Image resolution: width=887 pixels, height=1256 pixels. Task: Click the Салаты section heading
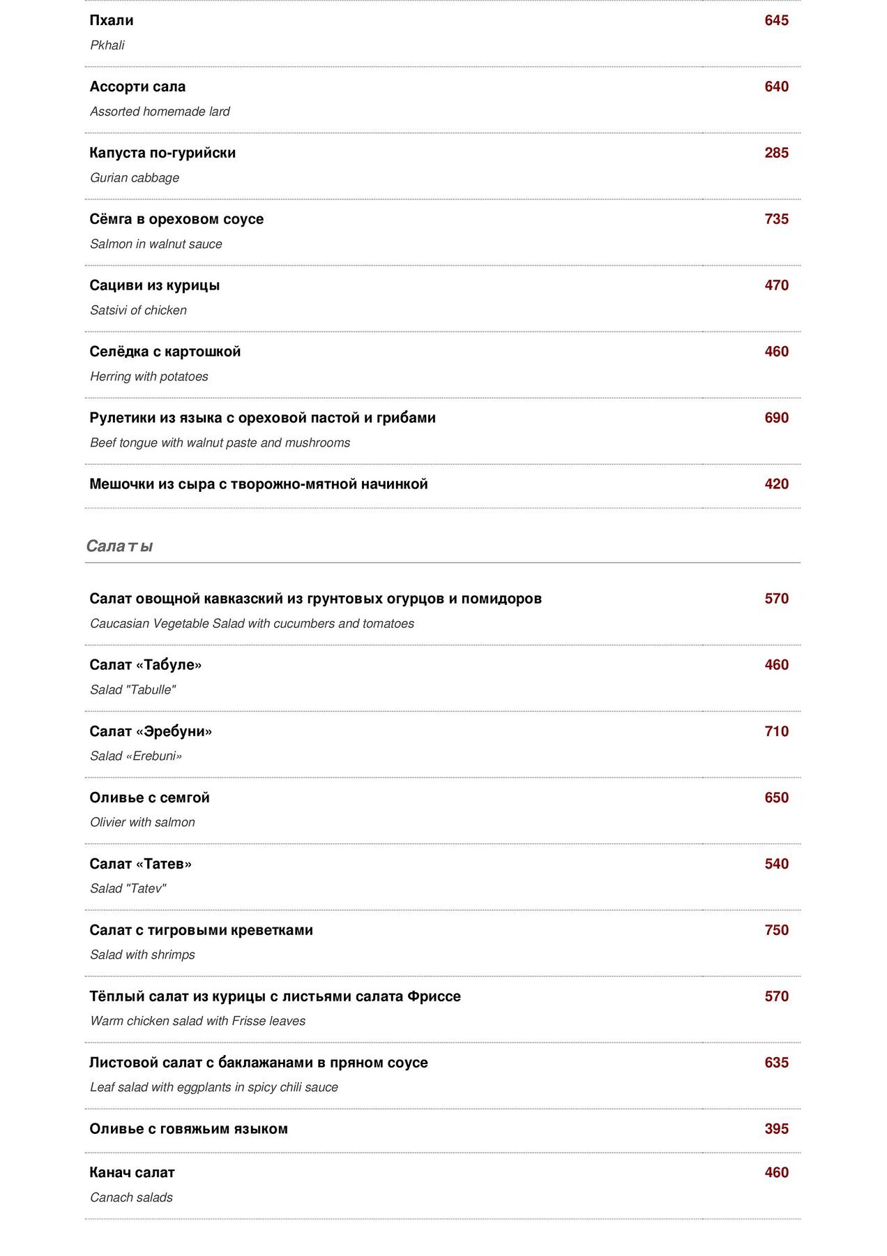(119, 546)
